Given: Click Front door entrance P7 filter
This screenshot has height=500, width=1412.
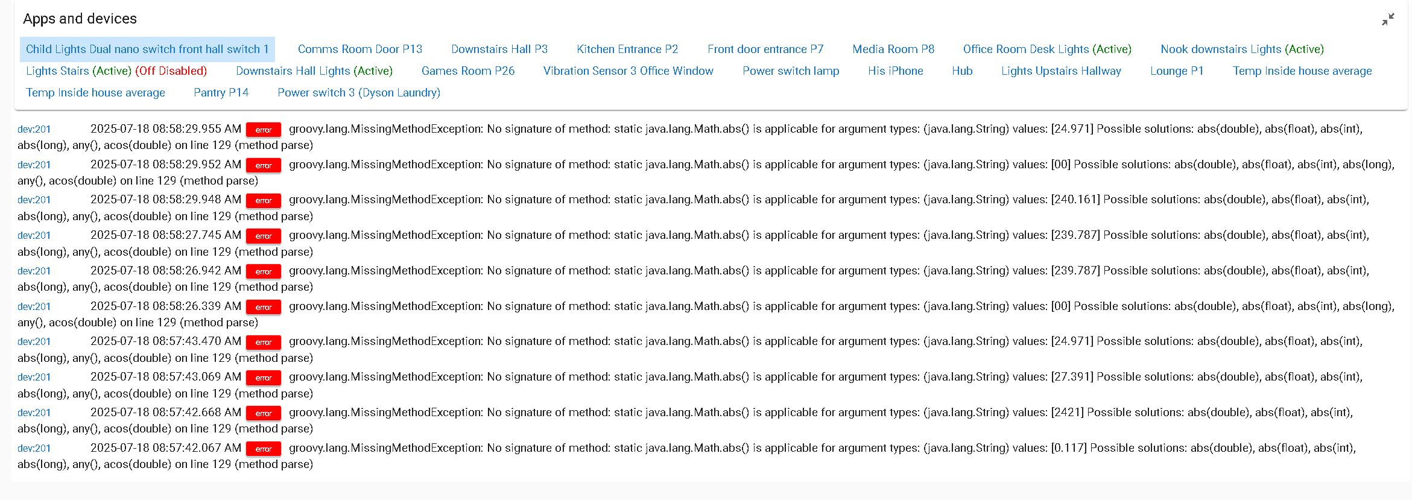Looking at the screenshot, I should tap(765, 49).
